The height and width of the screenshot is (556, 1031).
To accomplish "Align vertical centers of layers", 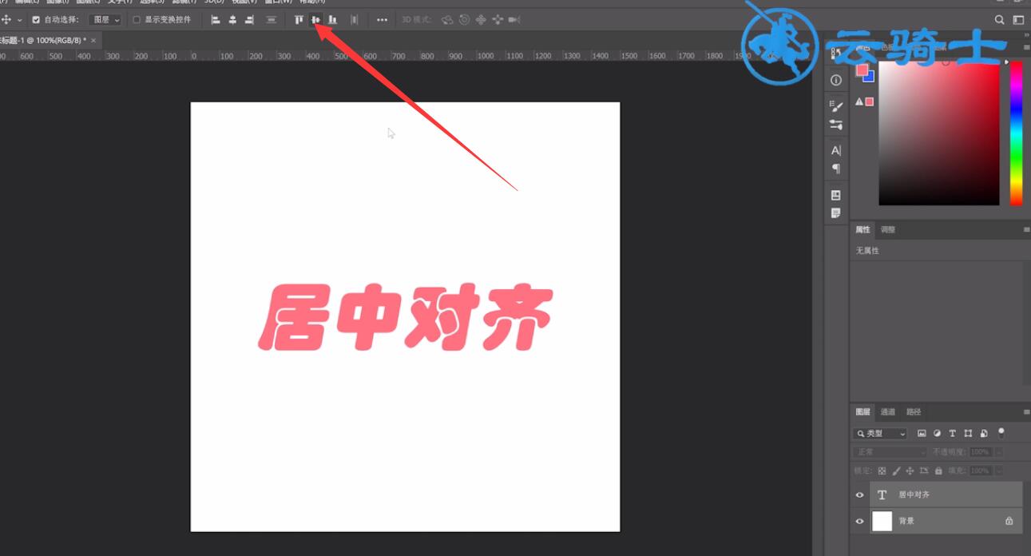I will click(x=315, y=19).
